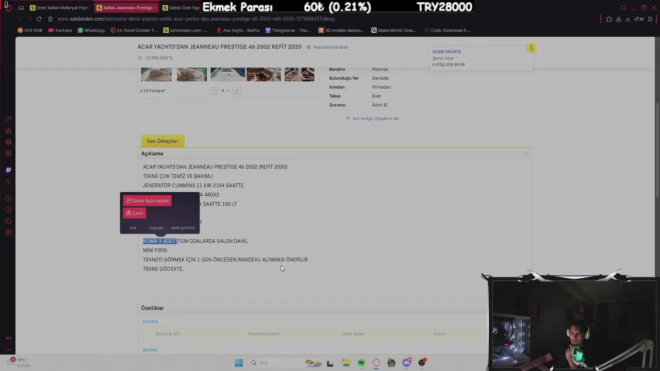Open Spotify from the taskbar
660x371 pixels.
(x=361, y=363)
